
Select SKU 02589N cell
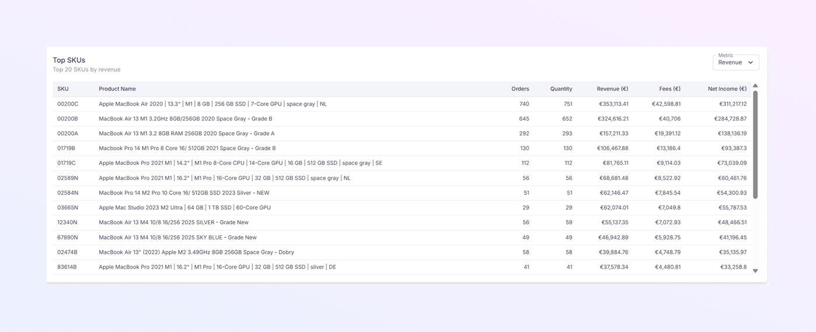tap(68, 178)
